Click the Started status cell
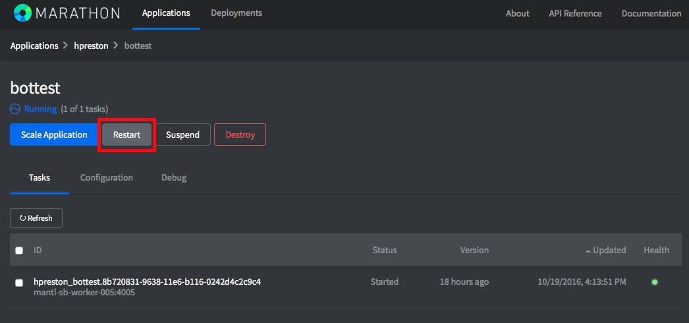 tap(385, 281)
